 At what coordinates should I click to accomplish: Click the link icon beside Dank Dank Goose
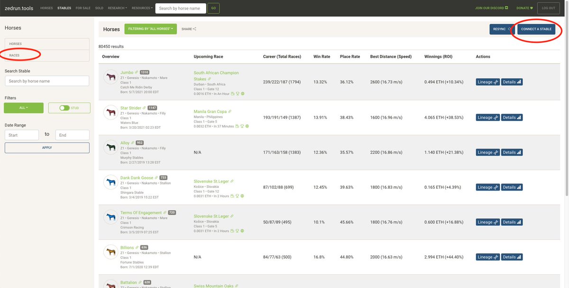click(x=156, y=178)
